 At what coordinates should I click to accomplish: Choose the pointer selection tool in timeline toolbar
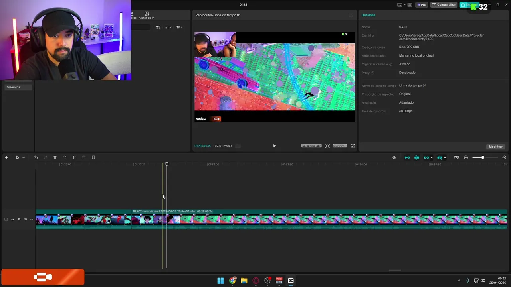[x=17, y=157]
